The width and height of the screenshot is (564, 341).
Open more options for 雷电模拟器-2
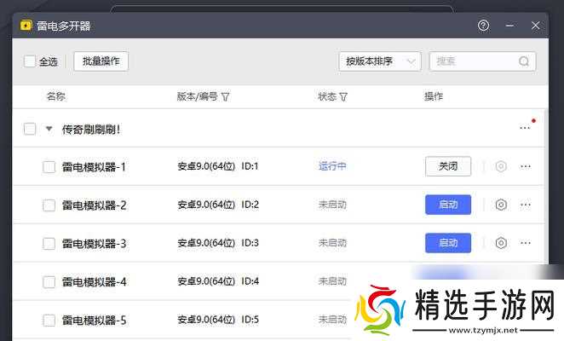[526, 205]
